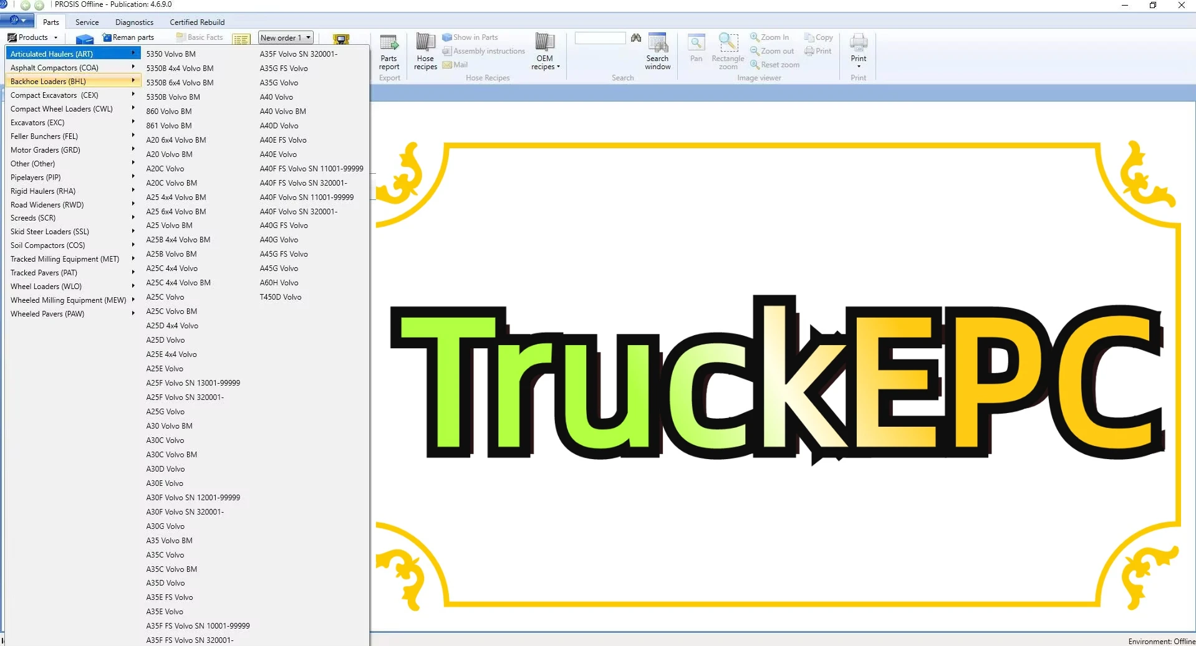Image resolution: width=1196 pixels, height=646 pixels.
Task: Select the Rectangle zoom tool
Action: coord(728,52)
